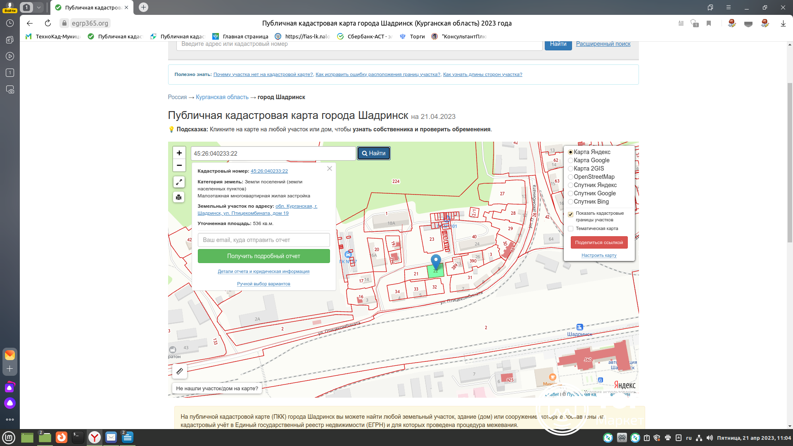Activate the ruler measuring tool
Image resolution: width=793 pixels, height=446 pixels.
(180, 371)
